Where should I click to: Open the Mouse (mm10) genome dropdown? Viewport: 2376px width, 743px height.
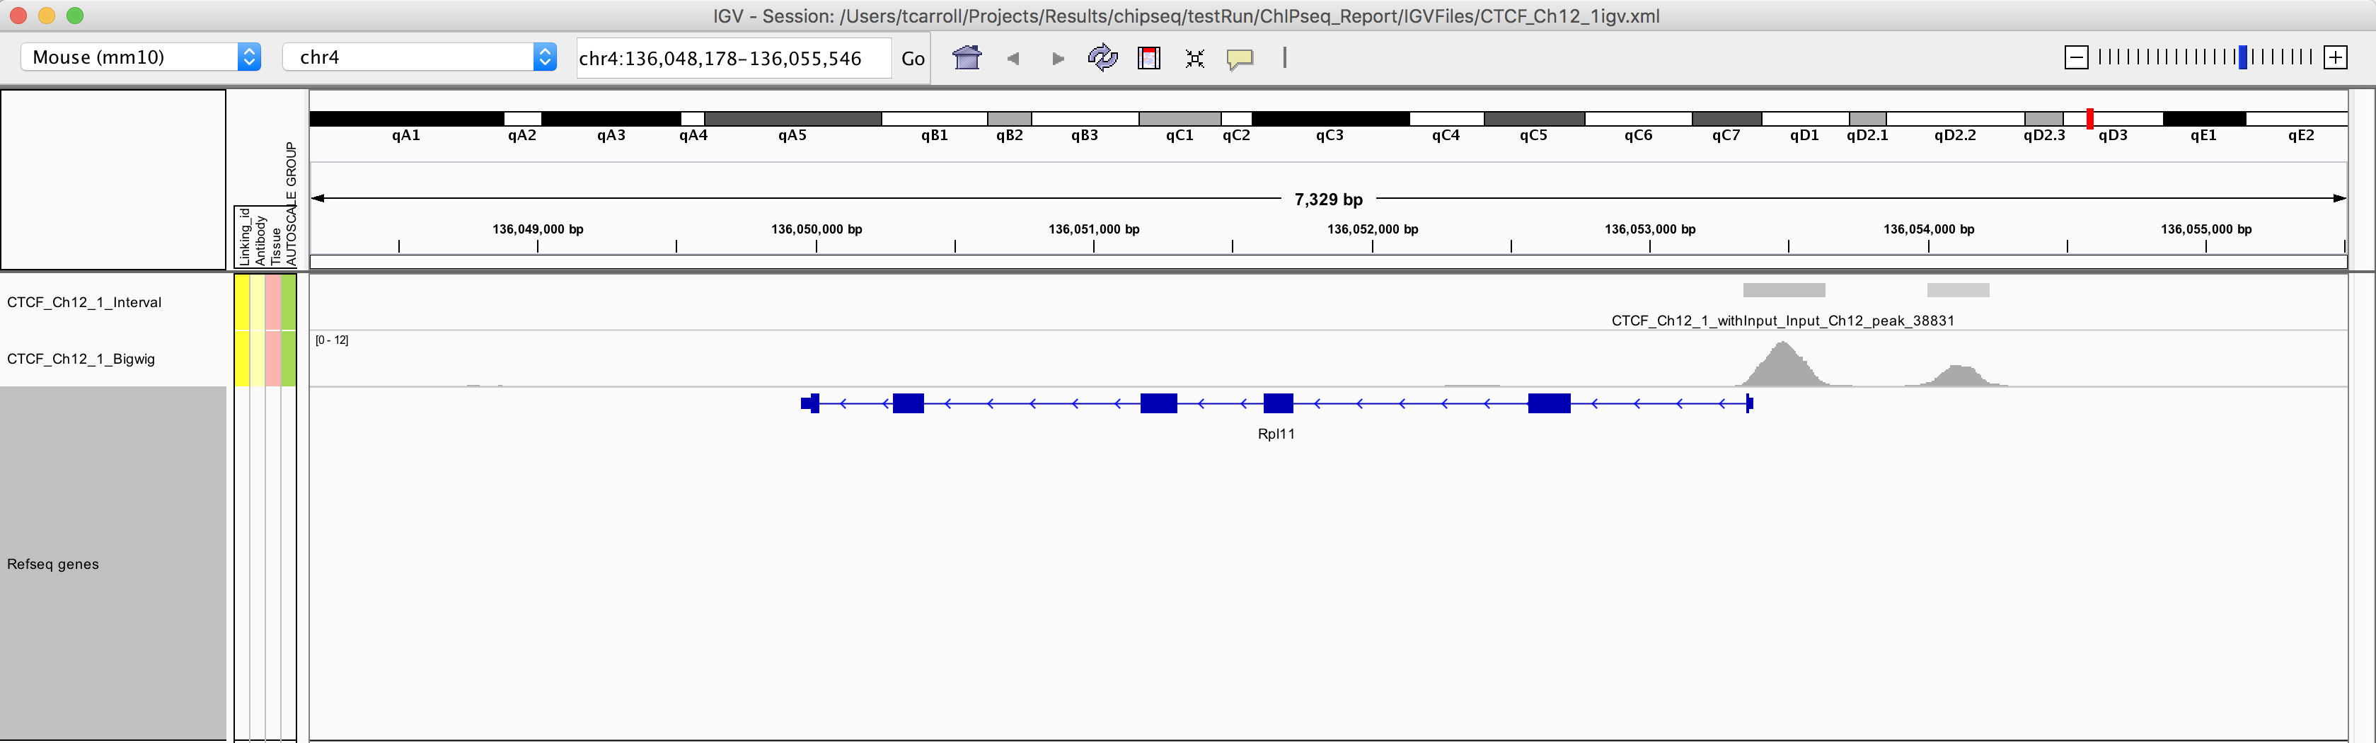pos(140,57)
